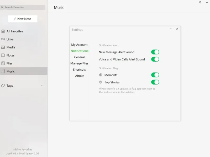
Task: Click the Music note icon
Action: [3, 71]
